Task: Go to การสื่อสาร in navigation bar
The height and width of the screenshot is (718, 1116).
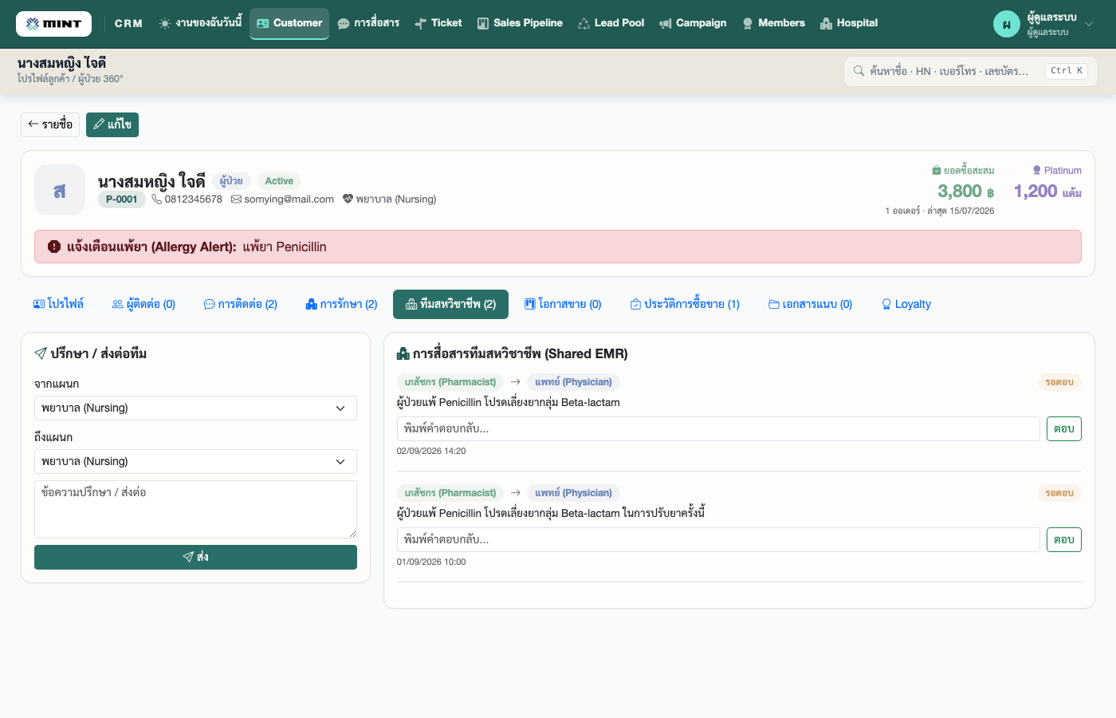Action: pyautogui.click(x=368, y=23)
